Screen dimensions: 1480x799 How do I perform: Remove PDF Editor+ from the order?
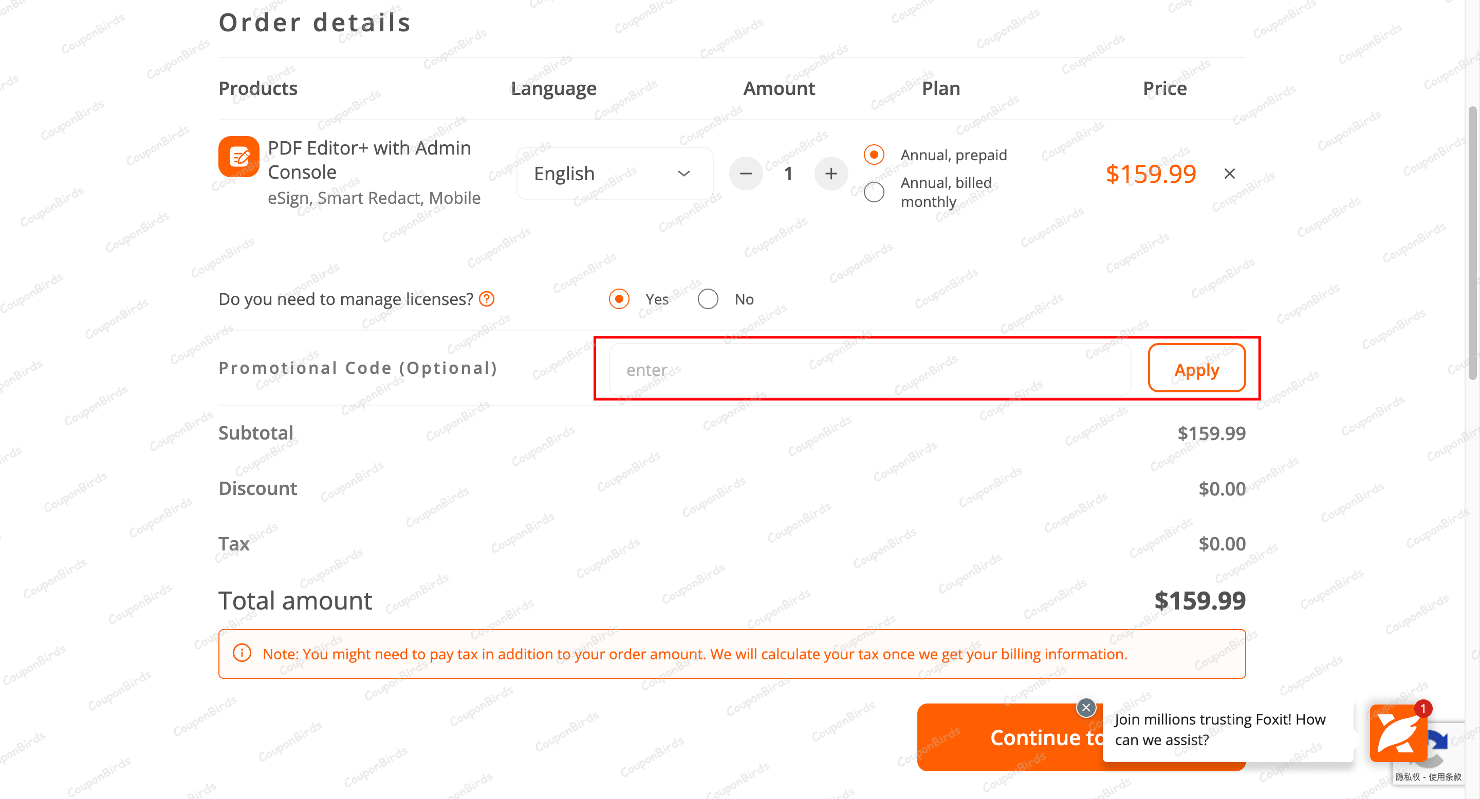tap(1230, 174)
